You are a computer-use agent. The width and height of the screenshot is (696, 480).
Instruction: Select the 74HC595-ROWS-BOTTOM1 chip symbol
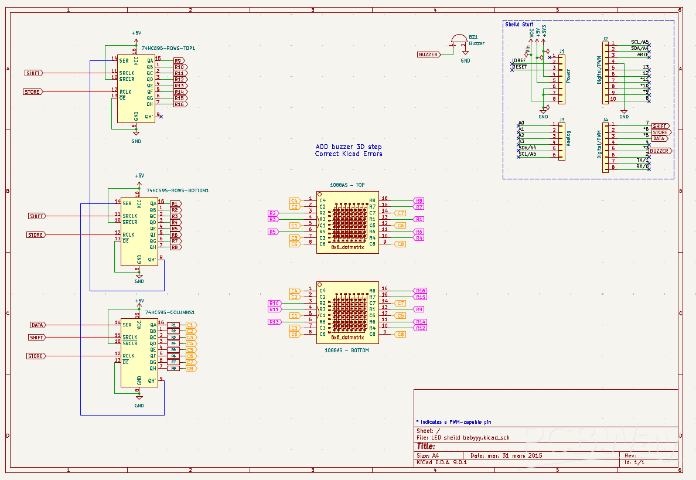(x=139, y=231)
